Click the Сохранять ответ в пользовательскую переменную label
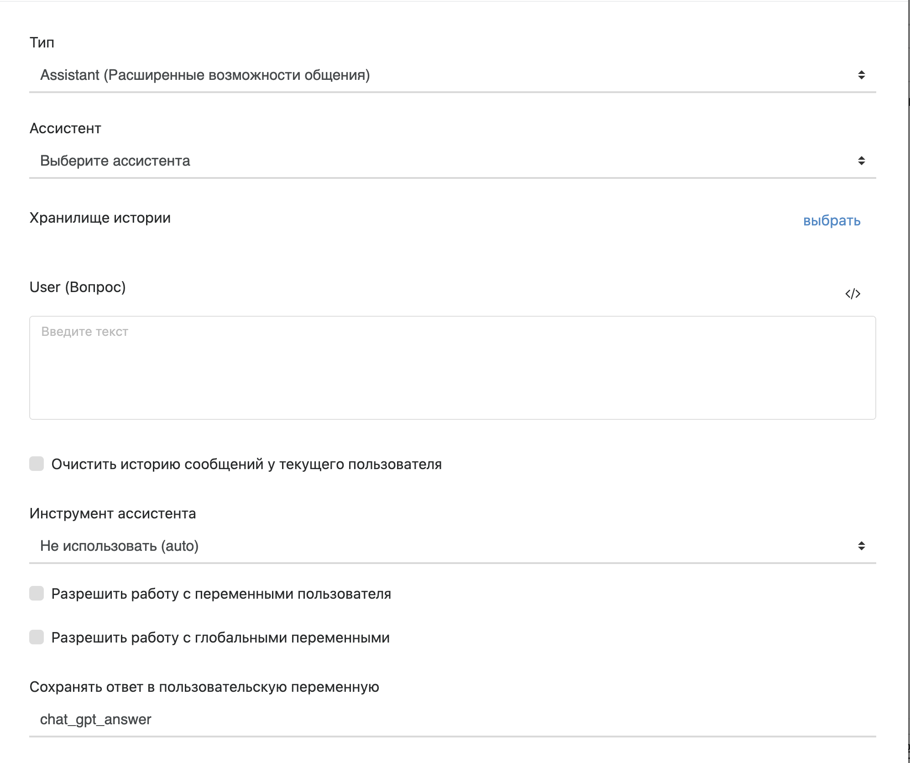910x763 pixels. tap(204, 687)
